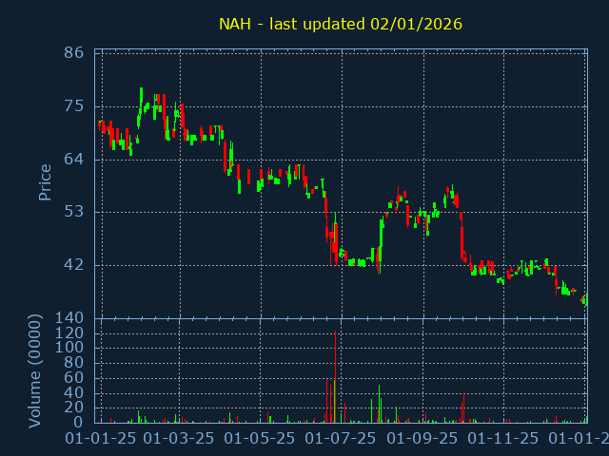
Task: Pick the 01-05-25 date label on the x-axis
Action: click(x=261, y=439)
